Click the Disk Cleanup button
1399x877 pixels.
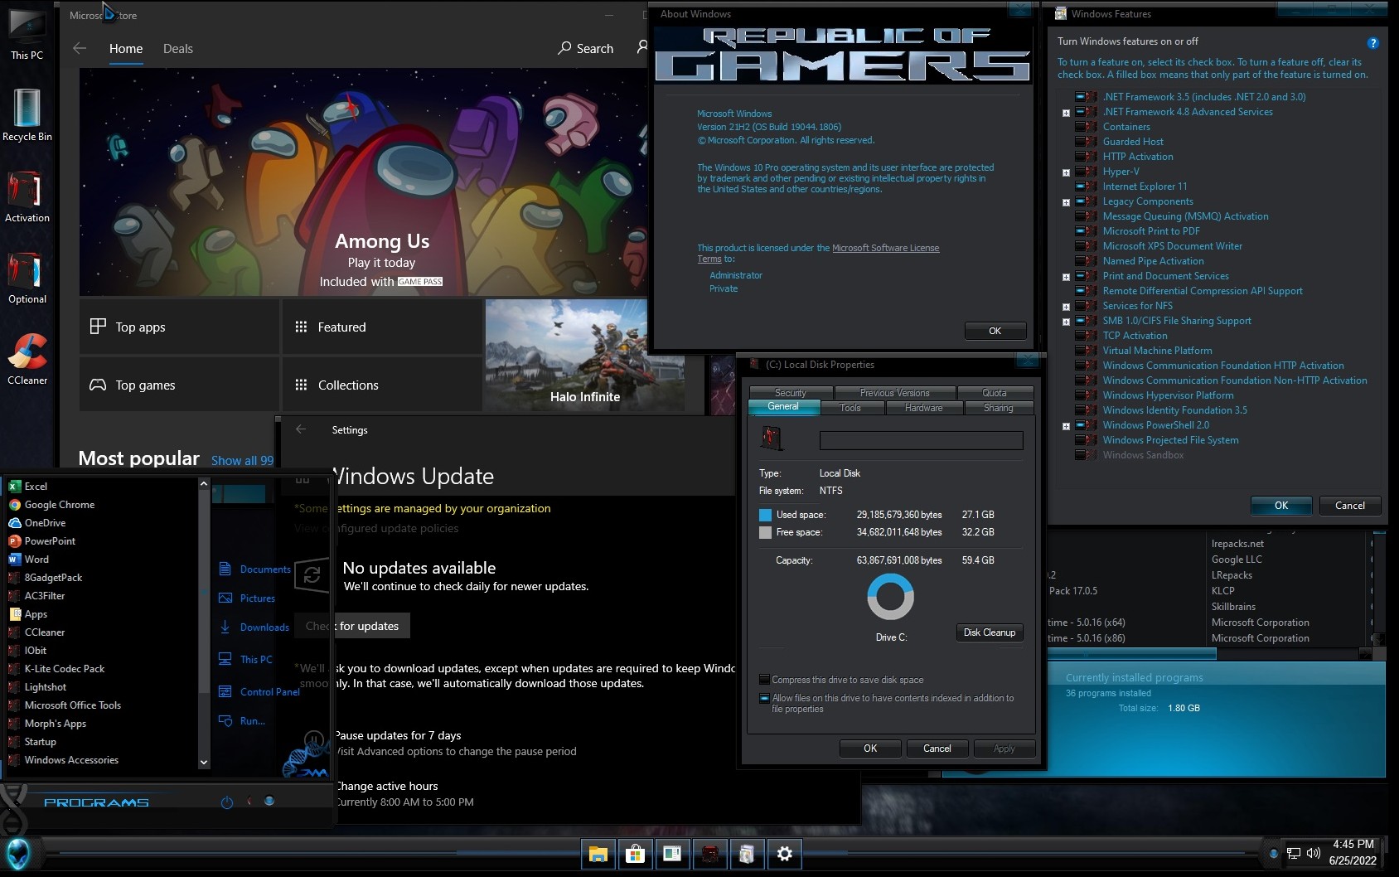tap(989, 632)
